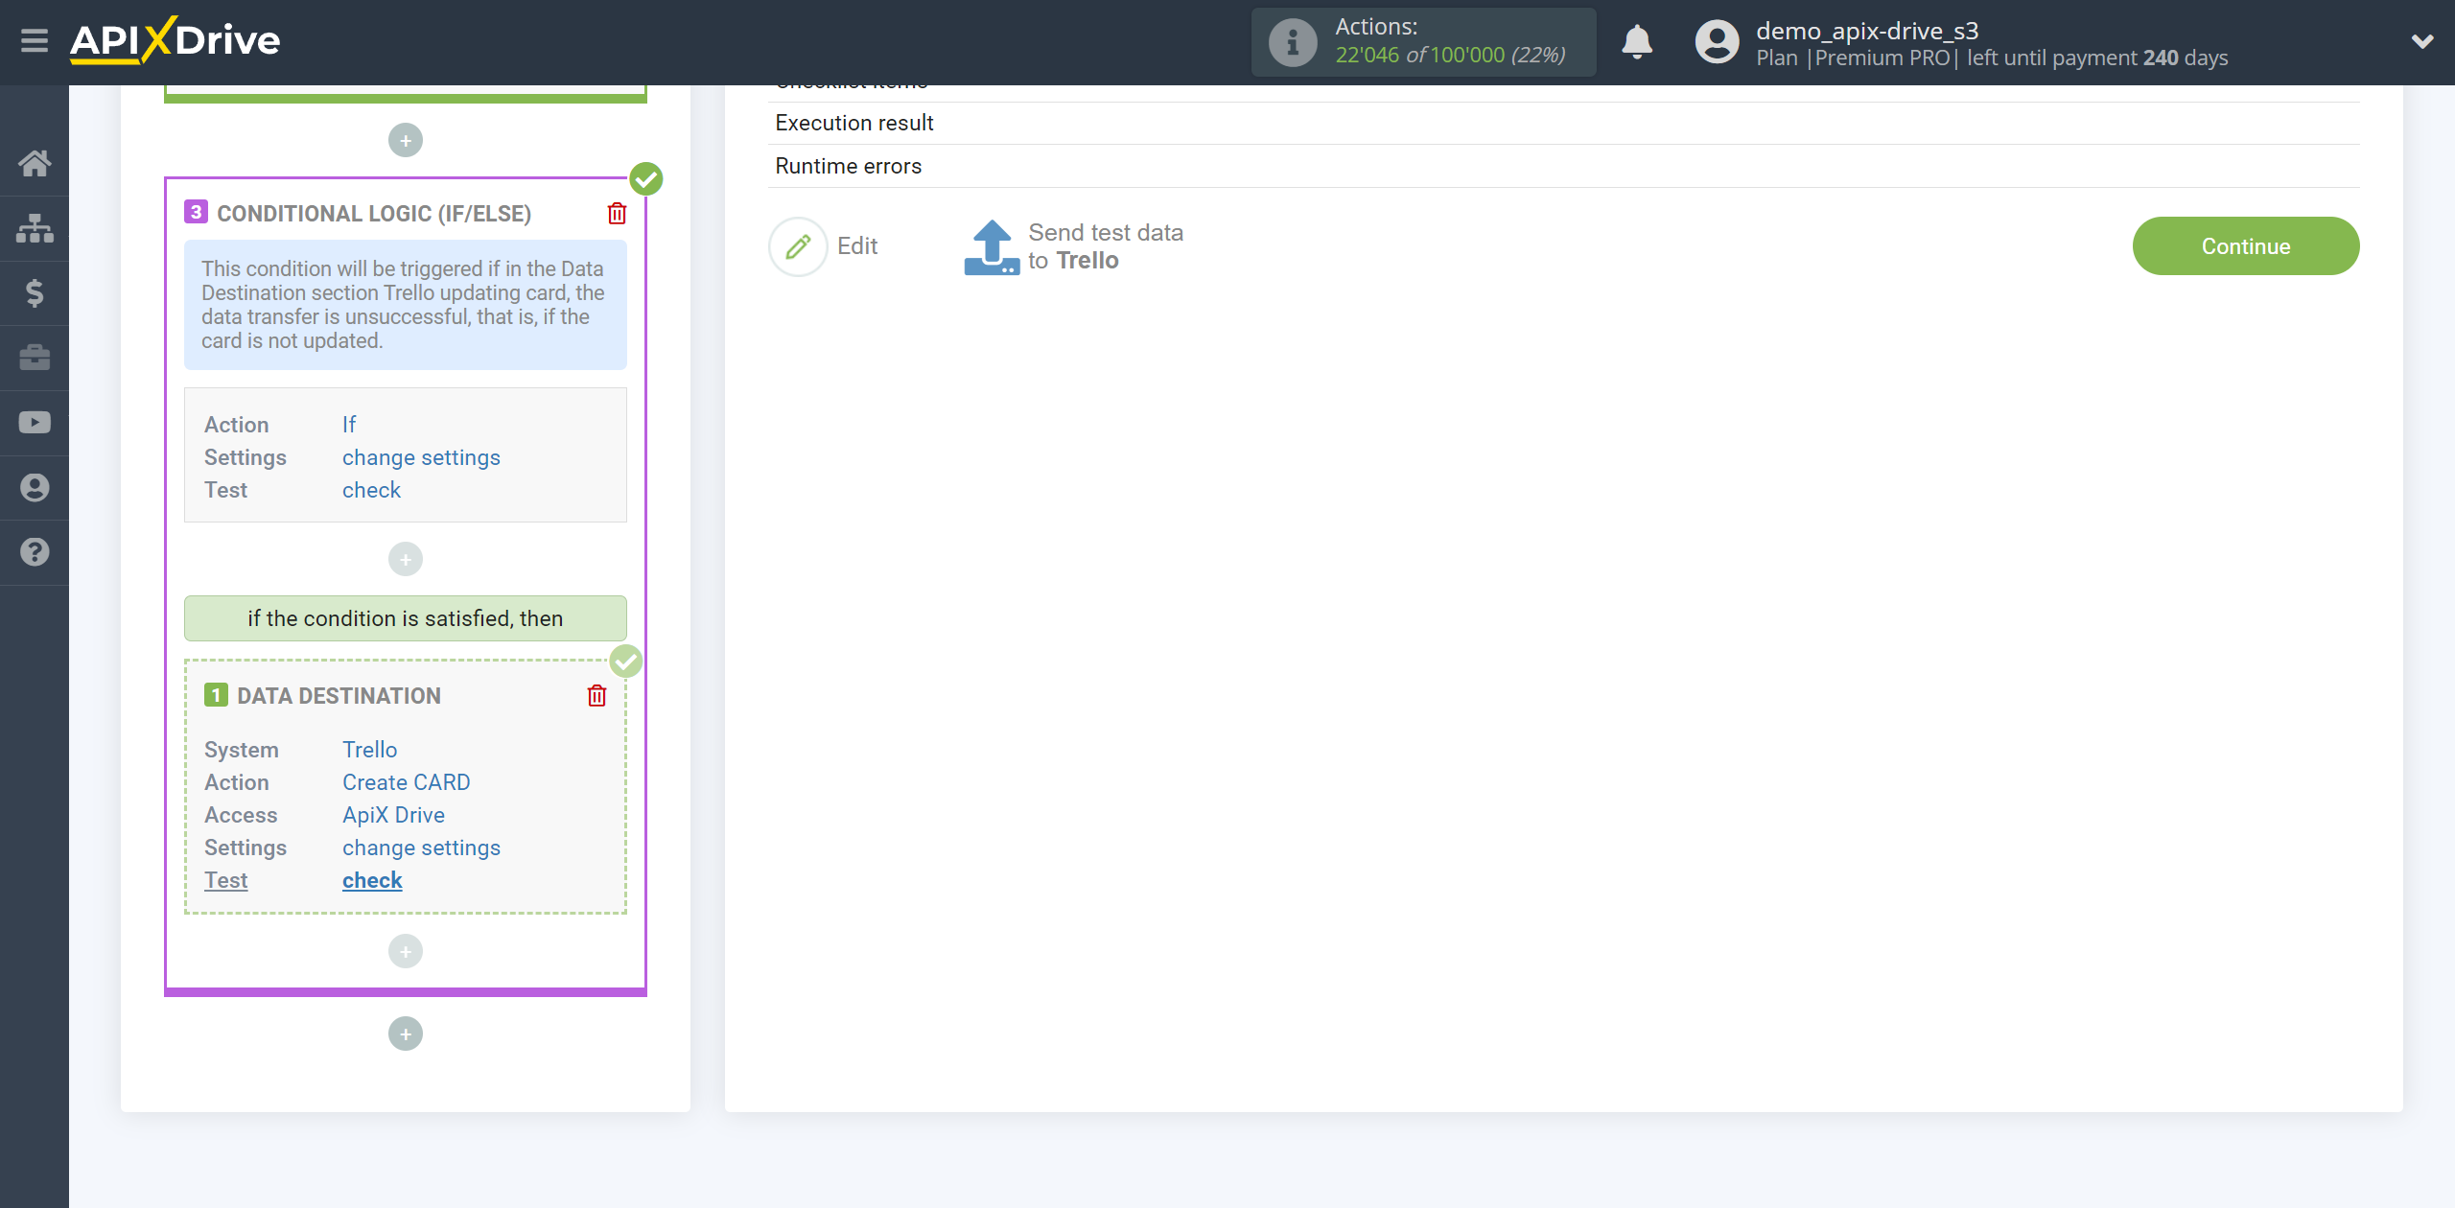The width and height of the screenshot is (2455, 1208).
Task: Click the ApiX Drive access link
Action: pyautogui.click(x=393, y=815)
